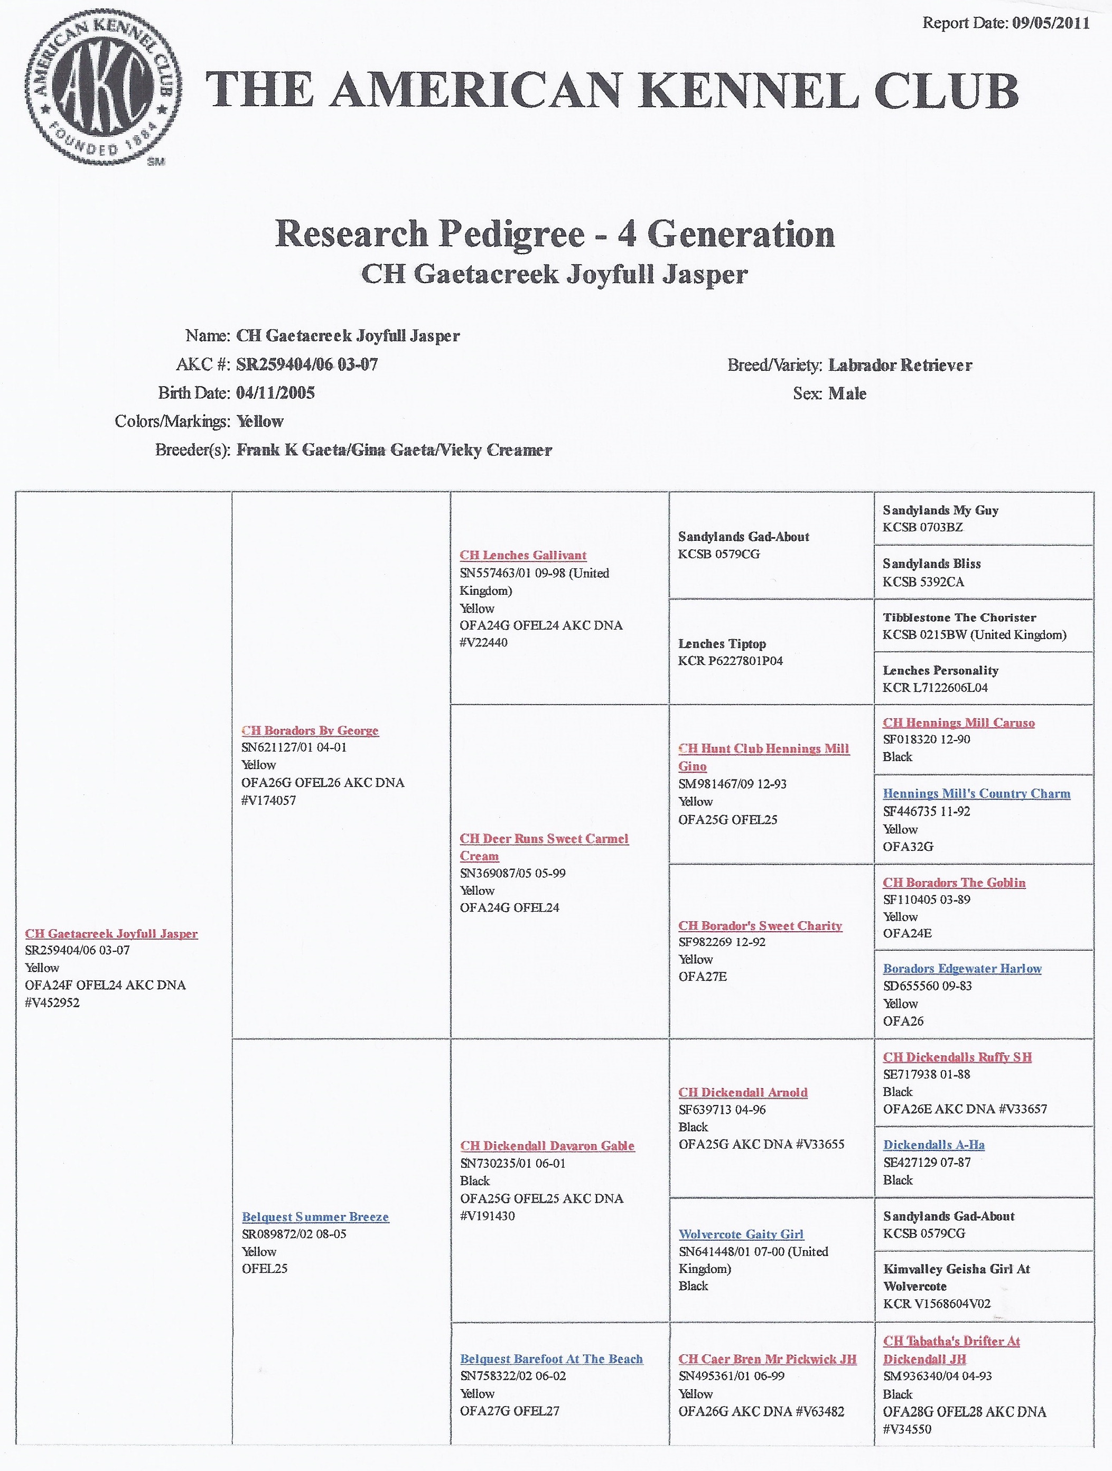Click the Report Date 09/05/2011 text
1112x1471 pixels.
[x=1006, y=23]
